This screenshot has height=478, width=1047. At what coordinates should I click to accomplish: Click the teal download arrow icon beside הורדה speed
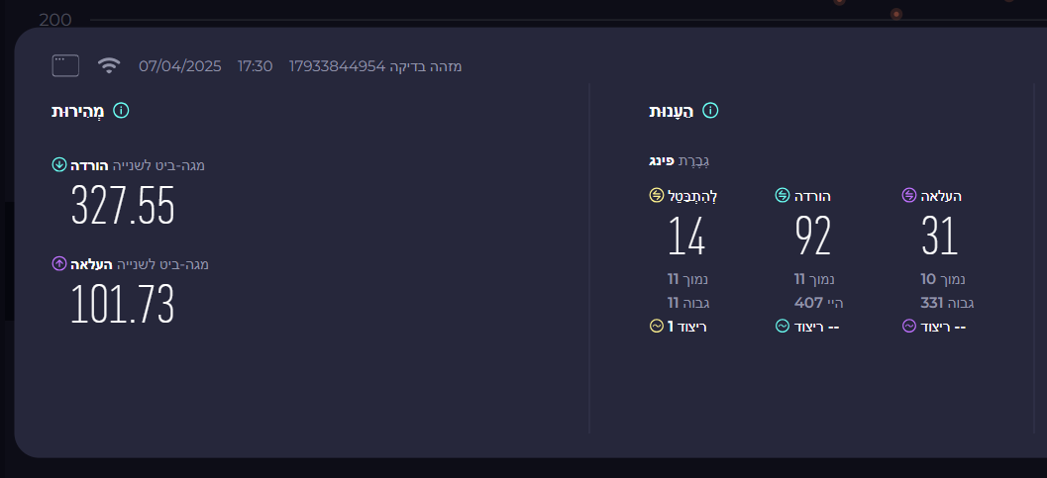[x=59, y=164]
